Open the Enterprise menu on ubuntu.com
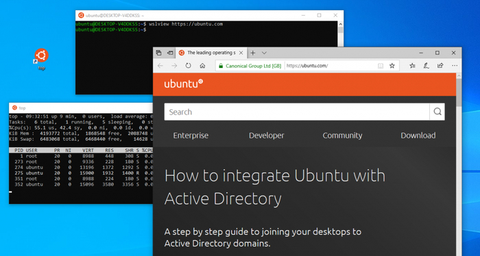 191,135
